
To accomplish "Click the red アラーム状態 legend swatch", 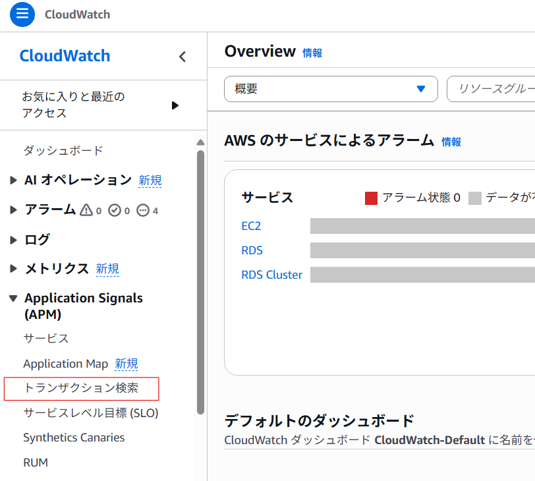I will click(371, 198).
